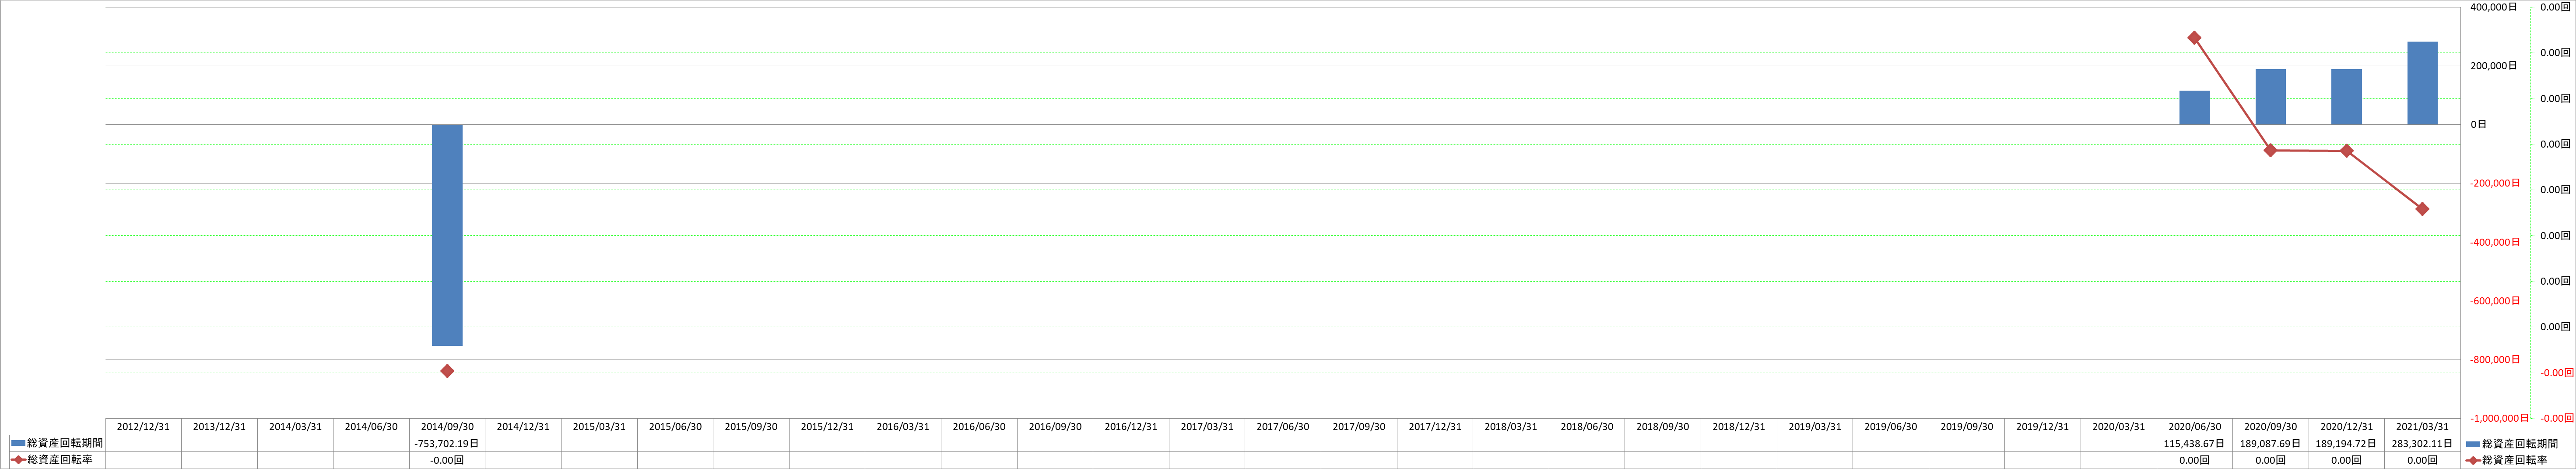Click the 2016/06/30 date header

(979, 427)
